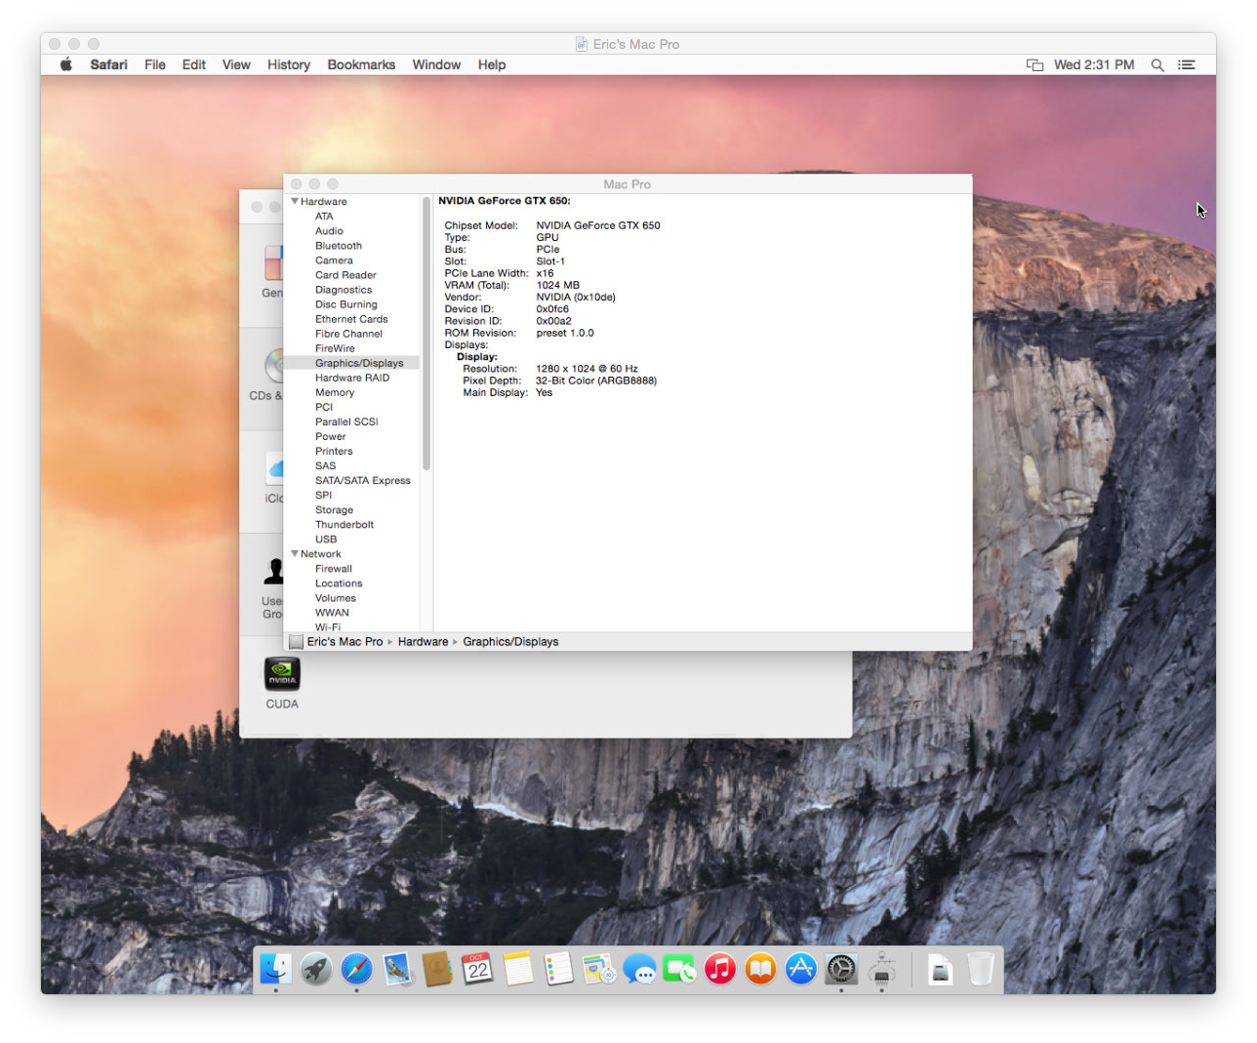The width and height of the screenshot is (1257, 1043).
Task: Open Mail stamp icon in Dock
Action: pos(397,969)
